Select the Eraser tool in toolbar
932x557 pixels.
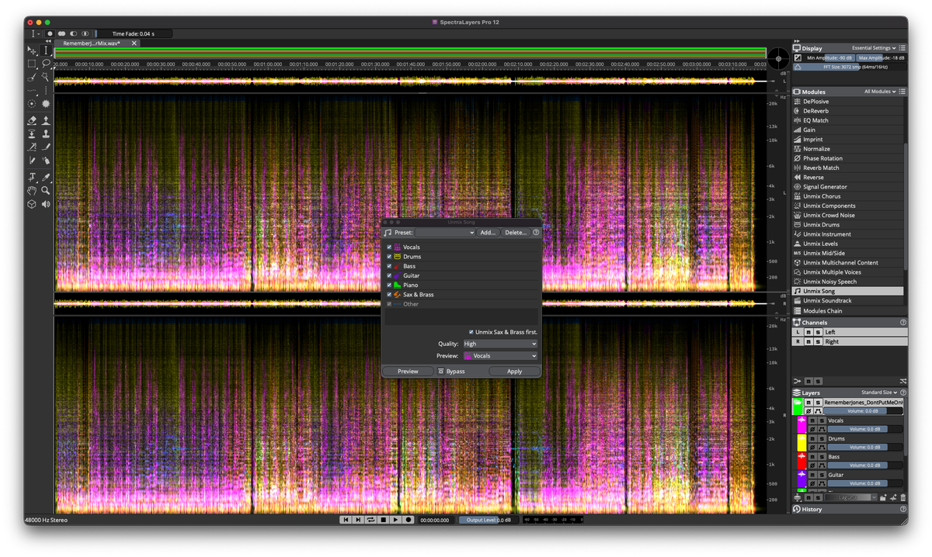[32, 120]
